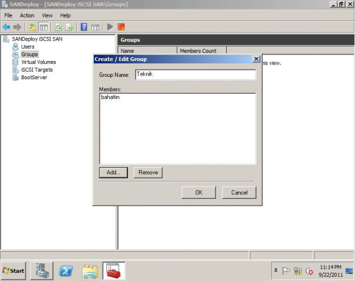Screen dimensions: 355x281
Task: Select the Users tree label
Action: 28,47
